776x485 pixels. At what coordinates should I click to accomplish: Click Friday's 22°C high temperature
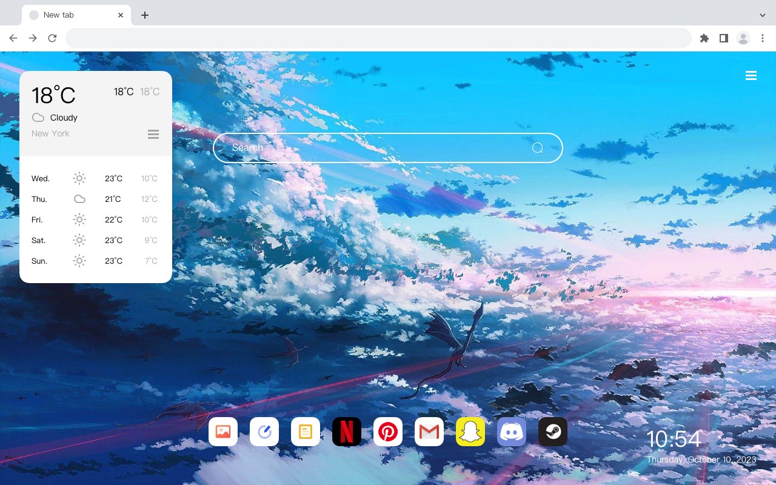pyautogui.click(x=113, y=219)
